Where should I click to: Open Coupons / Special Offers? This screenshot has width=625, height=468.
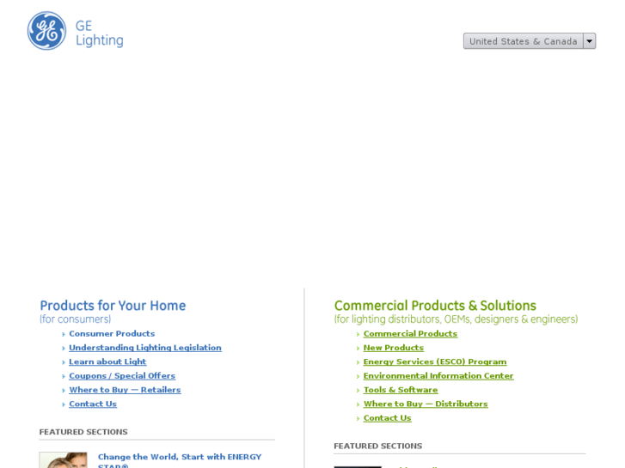(x=122, y=376)
